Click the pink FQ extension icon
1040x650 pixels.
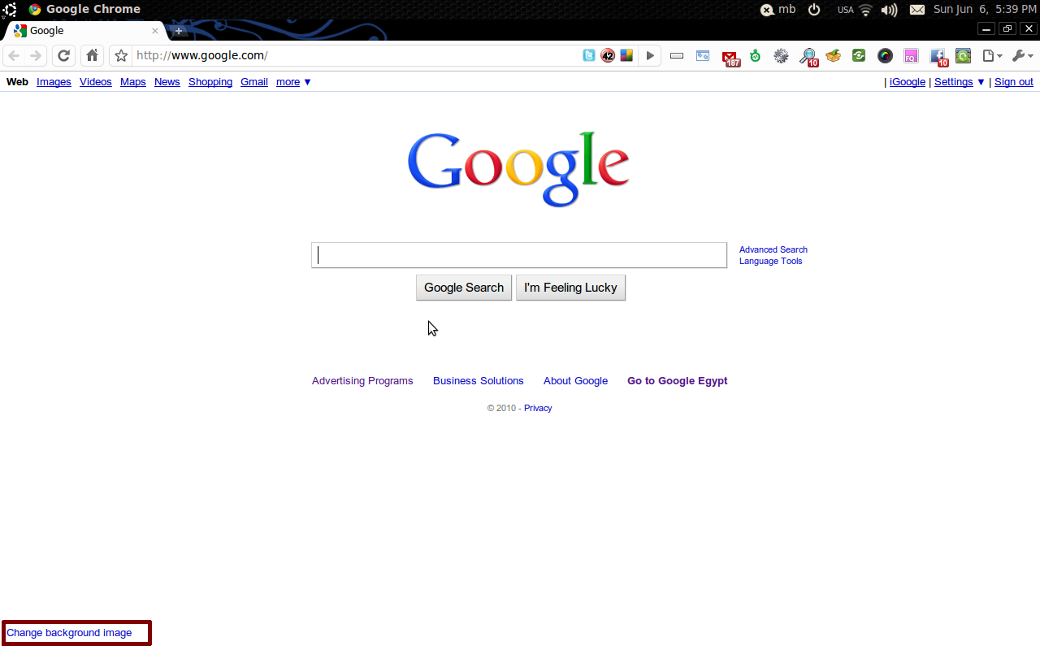[x=911, y=56]
